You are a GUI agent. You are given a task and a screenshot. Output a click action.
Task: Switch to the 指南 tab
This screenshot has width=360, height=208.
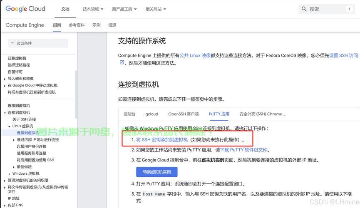[57, 25]
